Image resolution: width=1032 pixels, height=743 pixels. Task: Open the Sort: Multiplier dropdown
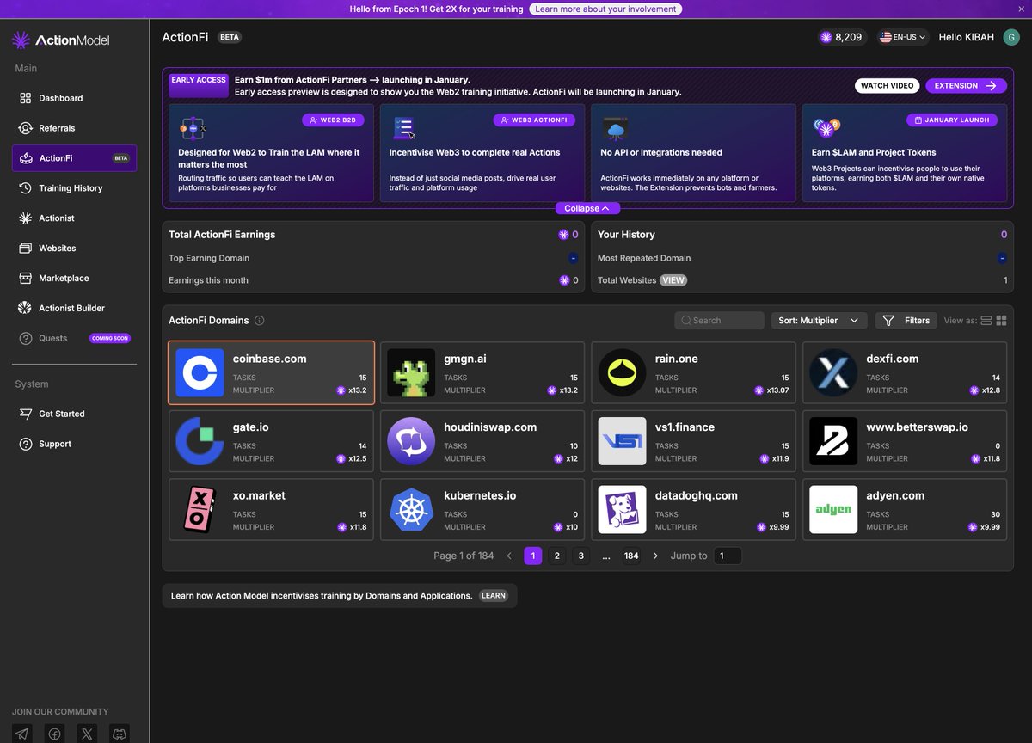point(819,321)
